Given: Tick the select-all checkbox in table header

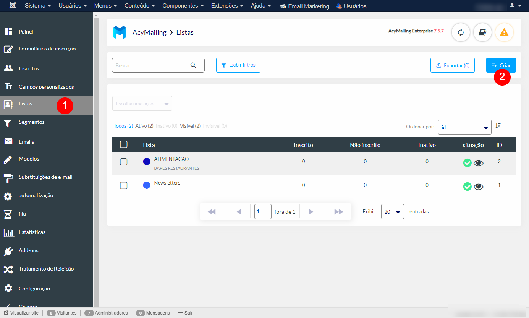Looking at the screenshot, I should (x=123, y=144).
